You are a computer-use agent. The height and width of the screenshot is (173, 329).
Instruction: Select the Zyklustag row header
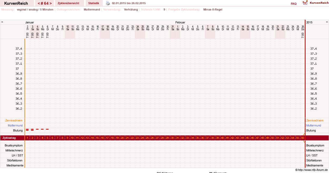click(9, 138)
